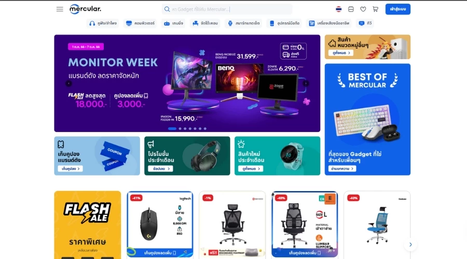Screen dimensions: 467x259
Task: Select the computer category tab
Action: 140,23
